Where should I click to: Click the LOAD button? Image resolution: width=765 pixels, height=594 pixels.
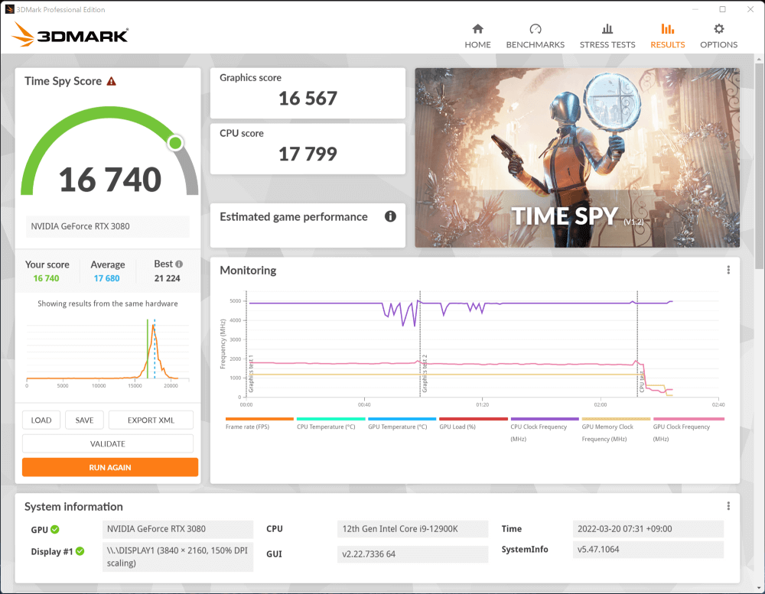pos(41,420)
